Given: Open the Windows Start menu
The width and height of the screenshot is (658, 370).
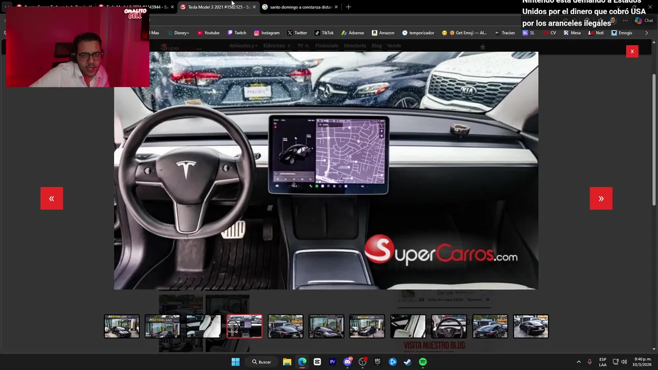Looking at the screenshot, I should click(235, 362).
